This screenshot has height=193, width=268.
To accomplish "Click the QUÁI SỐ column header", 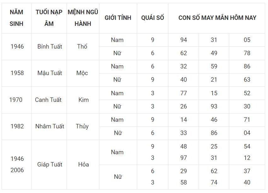I will click(x=153, y=18).
